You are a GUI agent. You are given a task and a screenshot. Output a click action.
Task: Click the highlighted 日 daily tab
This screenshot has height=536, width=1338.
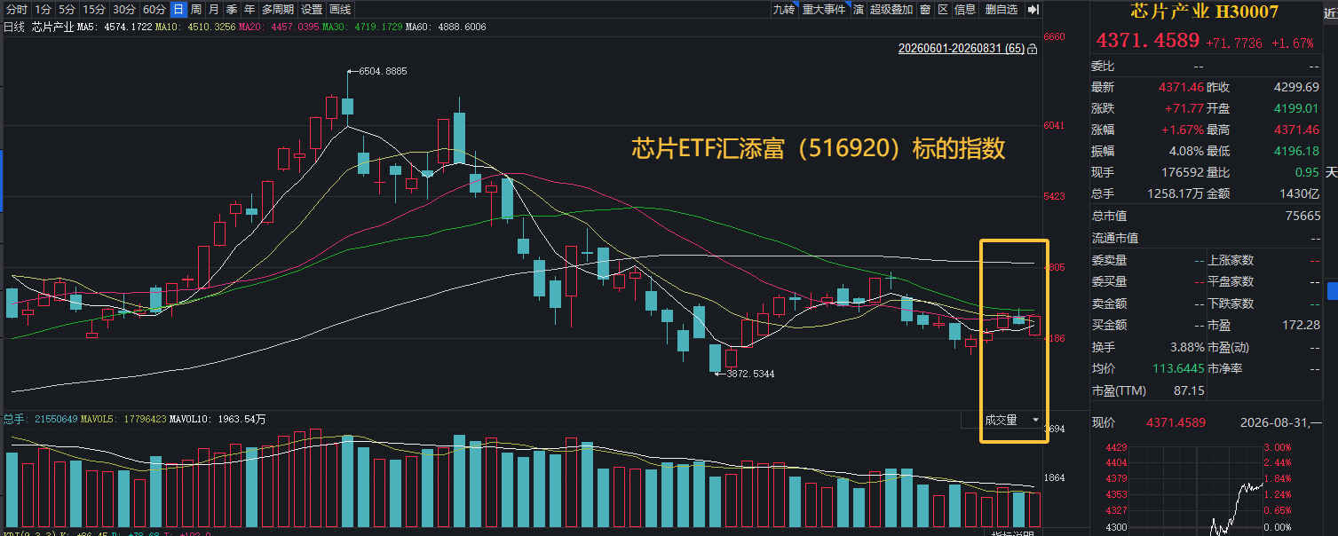178,10
